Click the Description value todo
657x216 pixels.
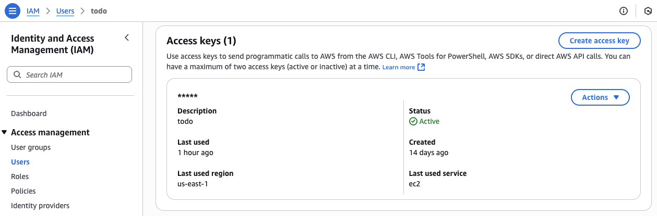click(x=185, y=121)
